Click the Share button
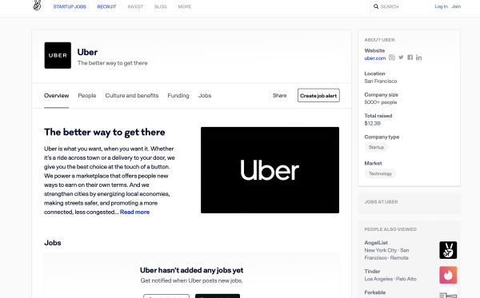Image resolution: width=480 pixels, height=298 pixels. [279, 96]
